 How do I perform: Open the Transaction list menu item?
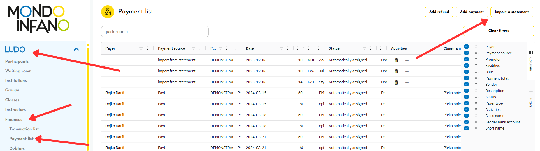[24, 129]
